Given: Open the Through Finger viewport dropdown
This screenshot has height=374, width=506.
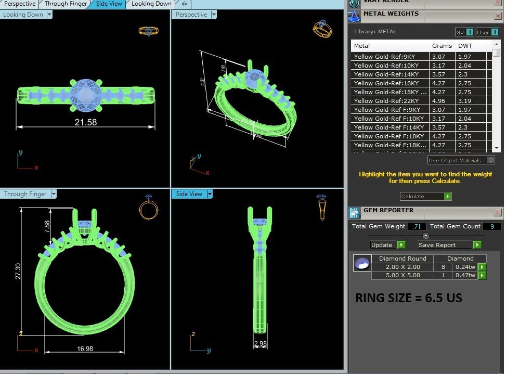Looking at the screenshot, I should (53, 194).
